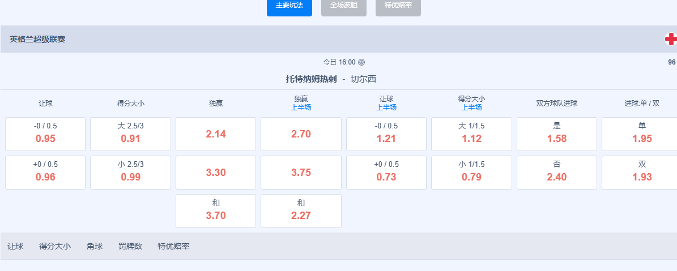Click the 今日 16:00 kickoff time

point(339,62)
